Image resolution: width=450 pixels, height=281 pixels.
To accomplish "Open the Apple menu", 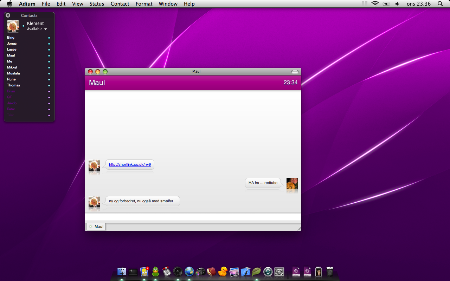I will (x=9, y=4).
